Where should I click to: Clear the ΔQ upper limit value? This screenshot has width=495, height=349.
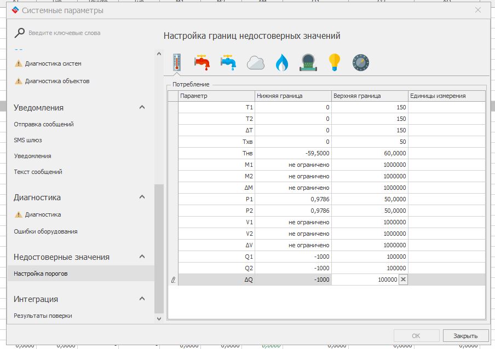403,280
